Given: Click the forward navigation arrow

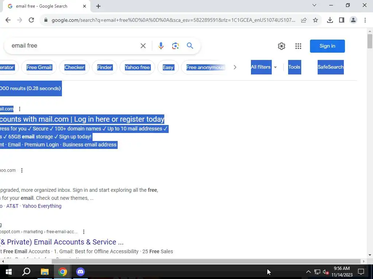Looking at the screenshot, I should [20, 20].
